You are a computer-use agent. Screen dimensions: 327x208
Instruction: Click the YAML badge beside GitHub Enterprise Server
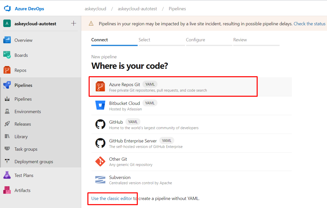[x=167, y=141]
